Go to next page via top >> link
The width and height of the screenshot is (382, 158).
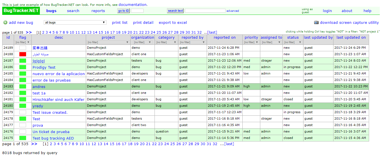29,32
